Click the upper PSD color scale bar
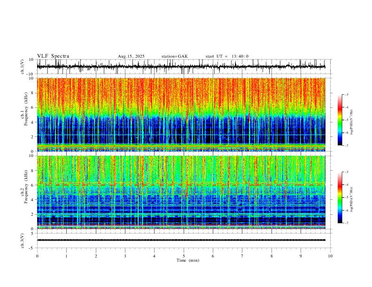The width and height of the screenshot is (372, 287). point(340,120)
